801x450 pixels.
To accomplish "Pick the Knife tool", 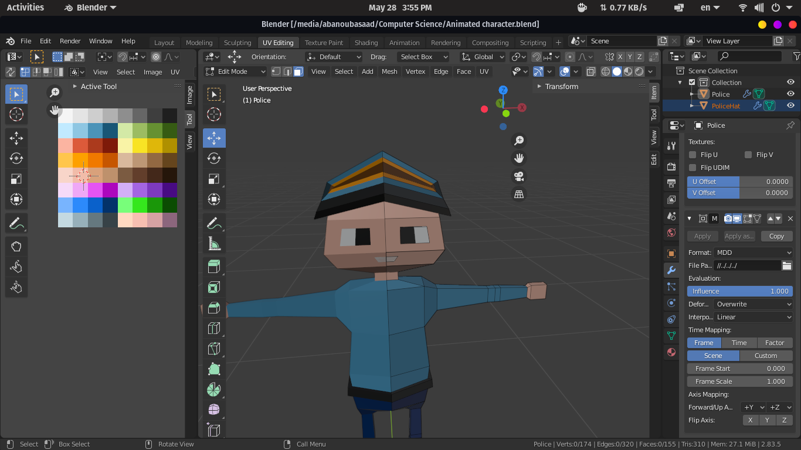I will pos(214,349).
